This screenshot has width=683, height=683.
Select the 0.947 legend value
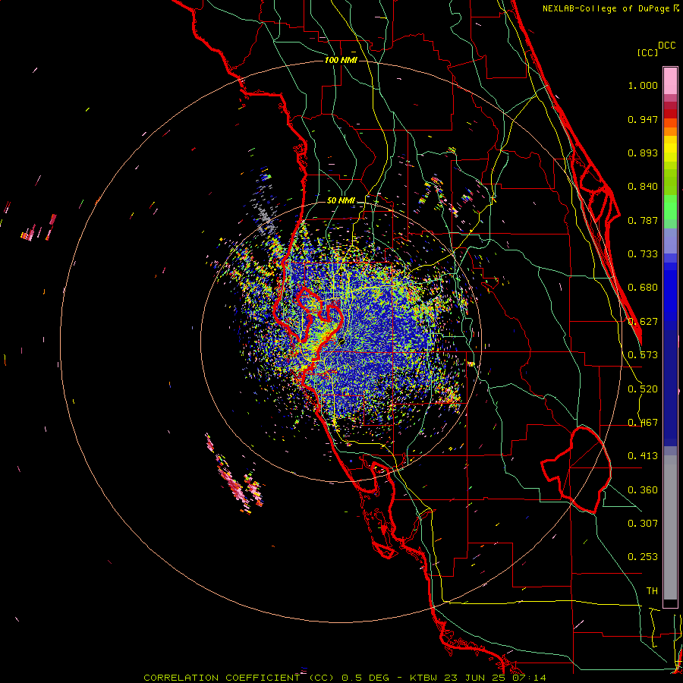point(643,119)
